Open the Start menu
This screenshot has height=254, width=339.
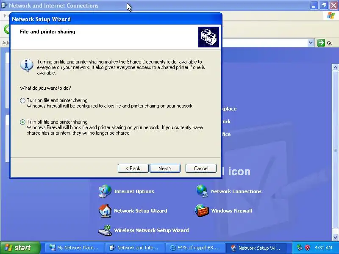(20, 248)
